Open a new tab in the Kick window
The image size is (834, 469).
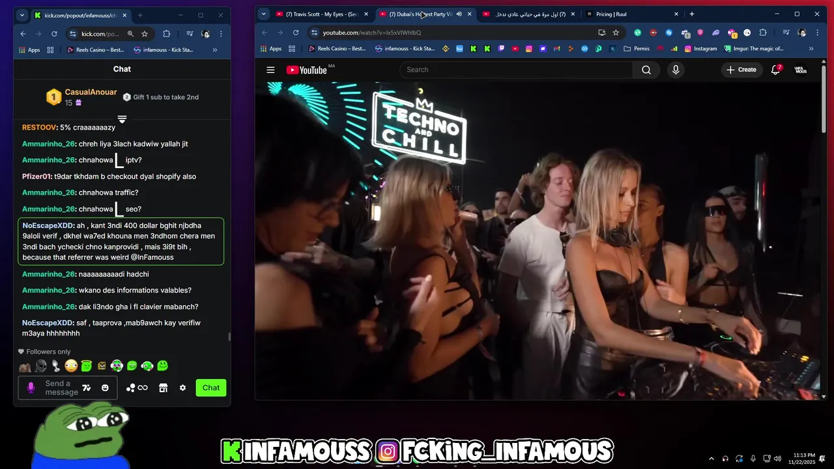(x=140, y=15)
